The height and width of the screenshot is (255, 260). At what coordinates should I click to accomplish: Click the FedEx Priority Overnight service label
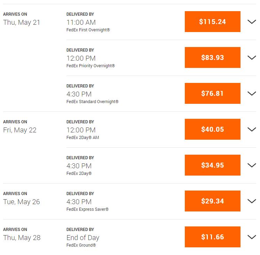click(x=90, y=66)
